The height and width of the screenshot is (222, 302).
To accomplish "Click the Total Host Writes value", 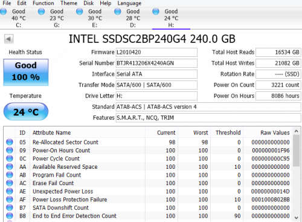I will point(278,63).
